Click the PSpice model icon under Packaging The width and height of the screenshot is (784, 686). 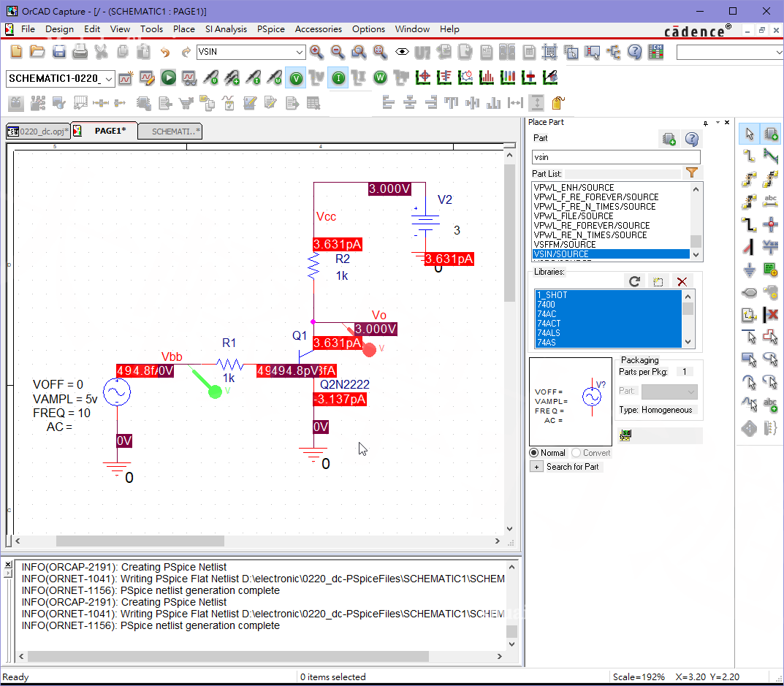(625, 435)
